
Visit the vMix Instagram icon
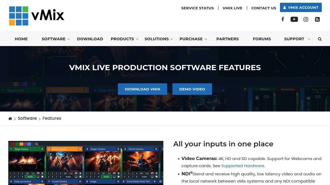click(x=306, y=19)
